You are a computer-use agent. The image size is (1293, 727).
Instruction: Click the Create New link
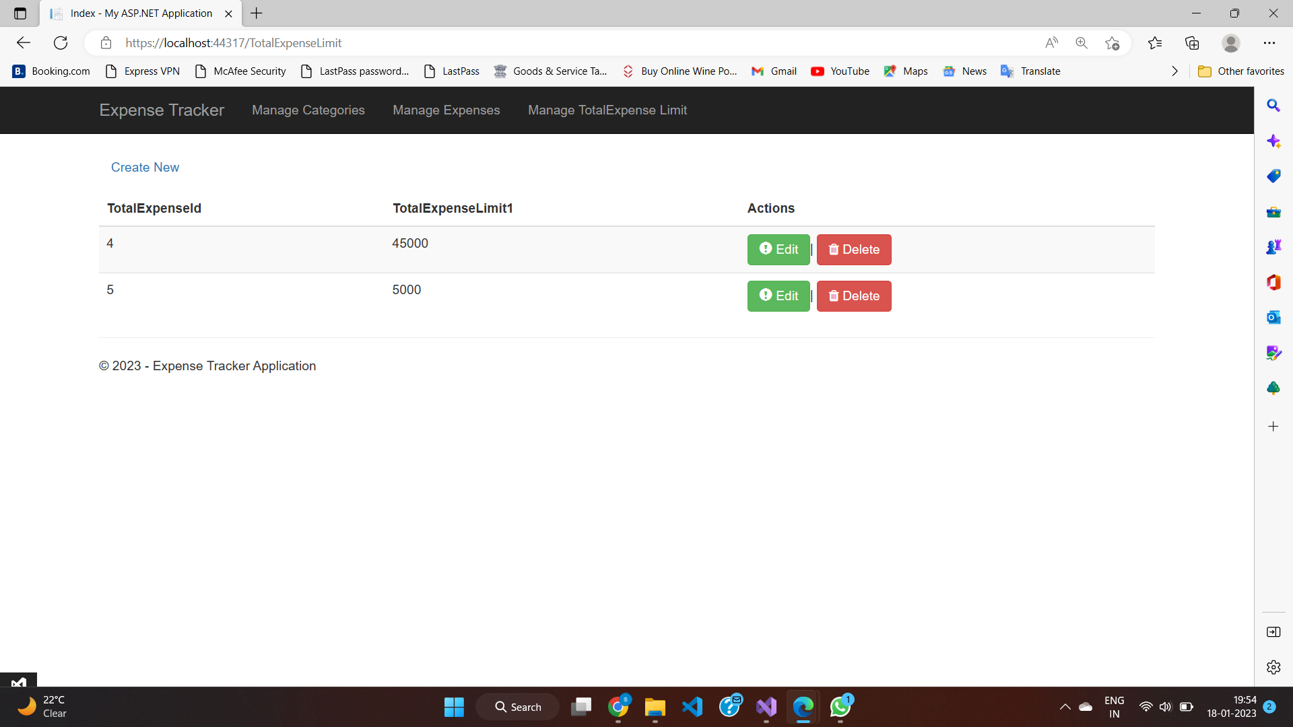[145, 167]
